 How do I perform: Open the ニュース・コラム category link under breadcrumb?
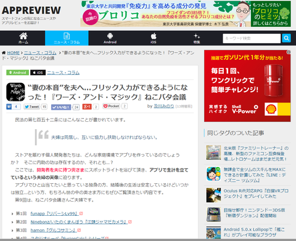point(64,73)
